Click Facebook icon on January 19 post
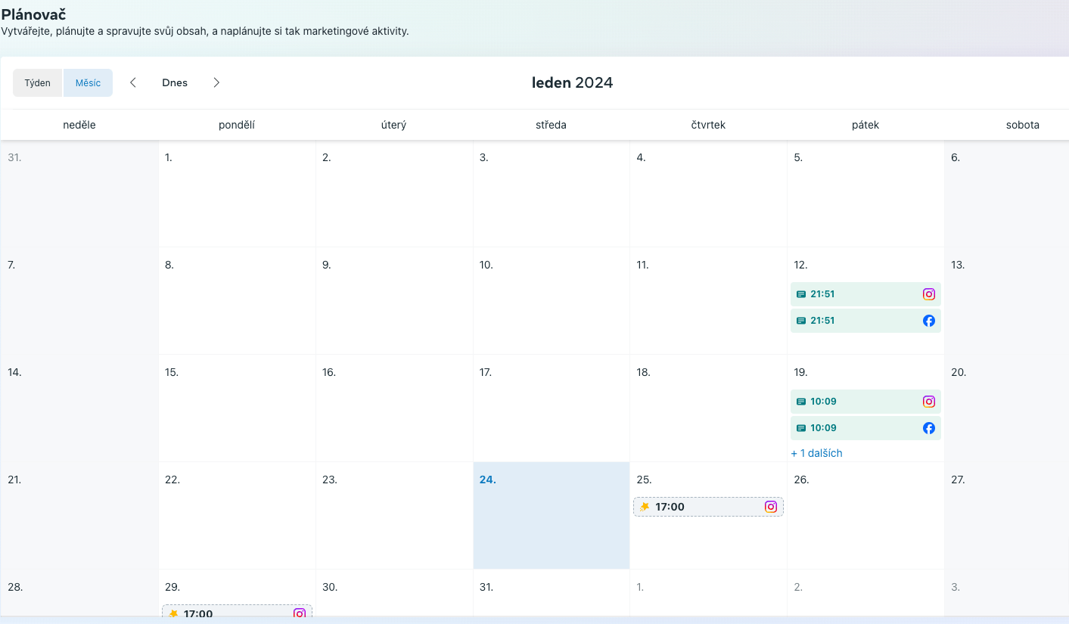1069x624 pixels. pos(929,428)
